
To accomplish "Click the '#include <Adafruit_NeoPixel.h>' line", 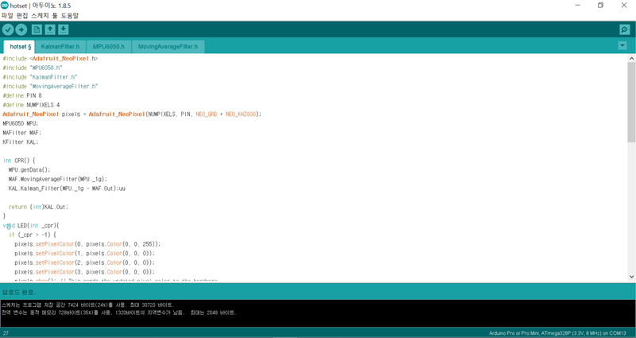I will [x=50, y=58].
